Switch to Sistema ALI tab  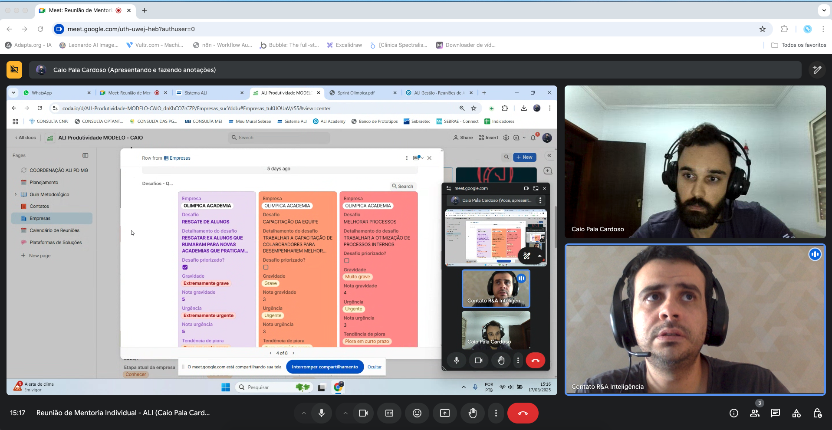point(210,93)
